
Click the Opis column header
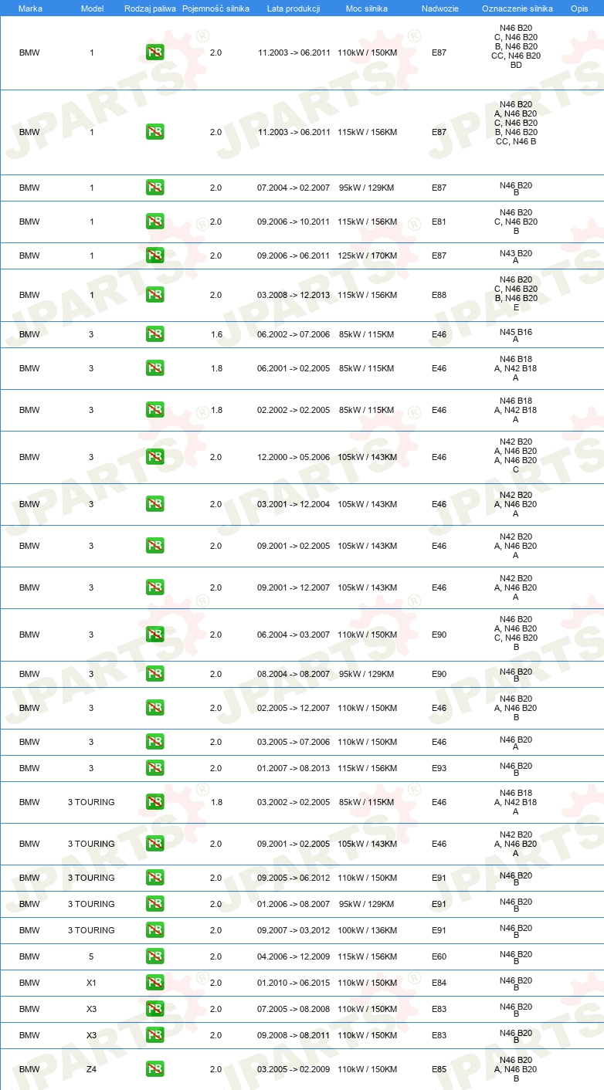coord(579,8)
